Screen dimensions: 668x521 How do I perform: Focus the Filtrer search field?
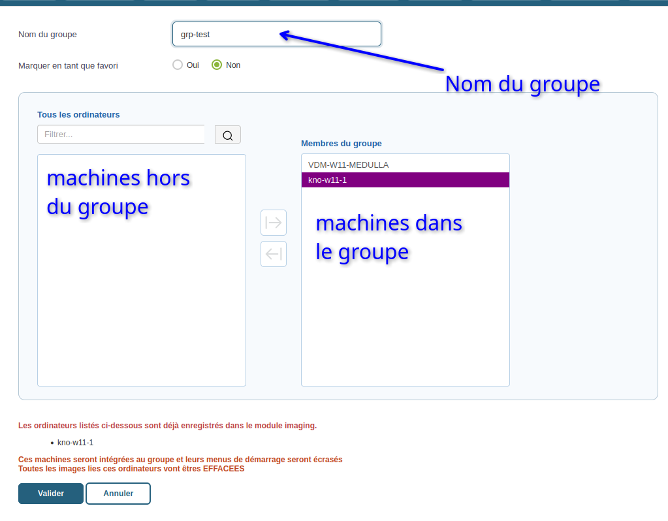click(x=121, y=134)
